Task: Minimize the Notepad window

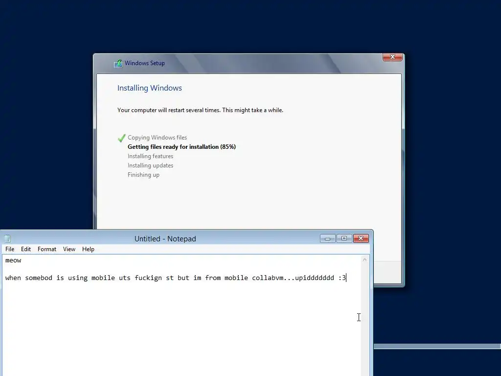Action: pos(327,238)
